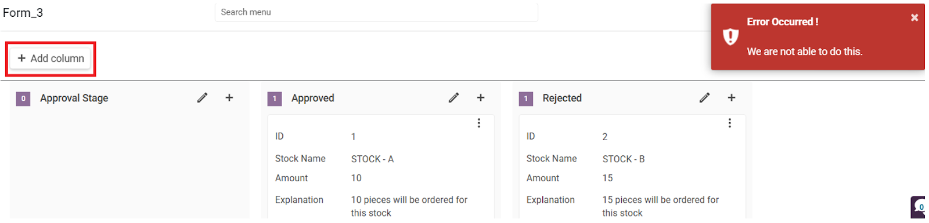929x223 pixels.
Task: Add a card to the Approval Stage column
Action: [229, 98]
